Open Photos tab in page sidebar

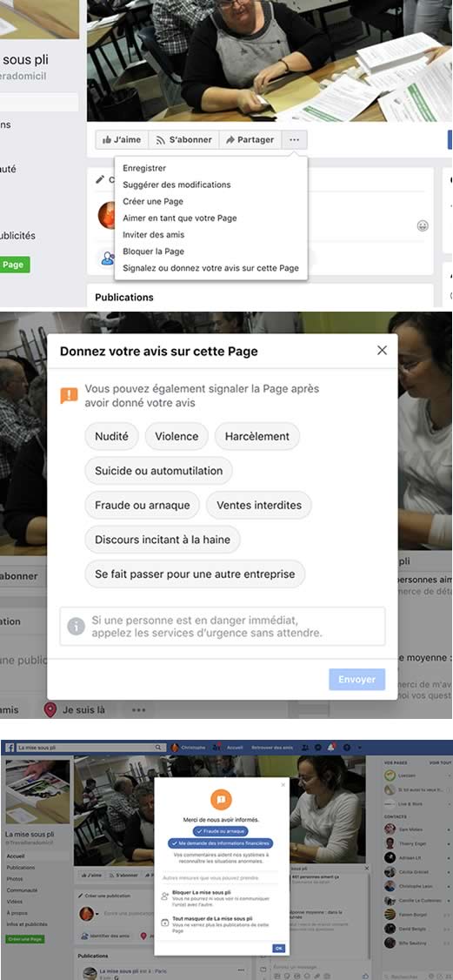pos(15,879)
